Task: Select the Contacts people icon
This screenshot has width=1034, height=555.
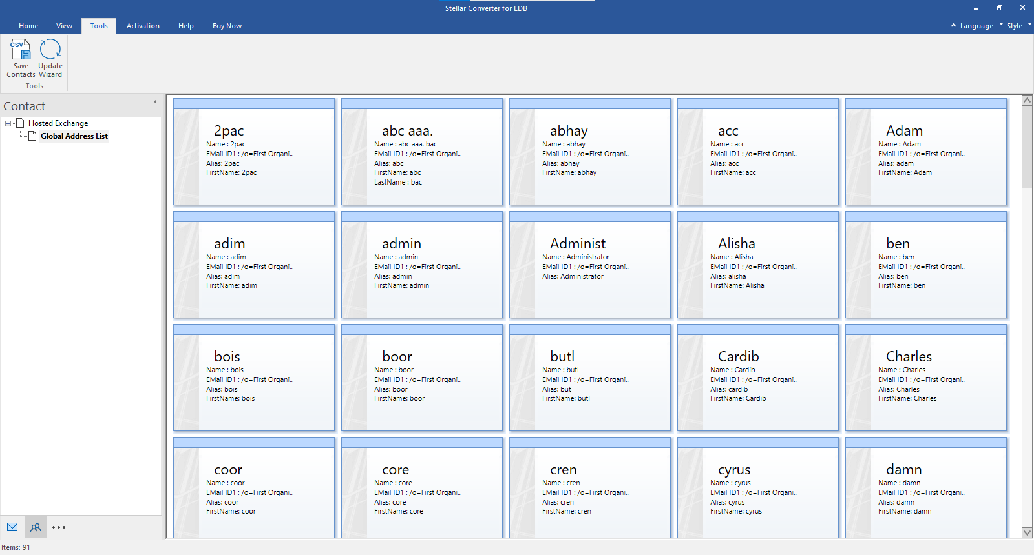Action: (x=36, y=527)
